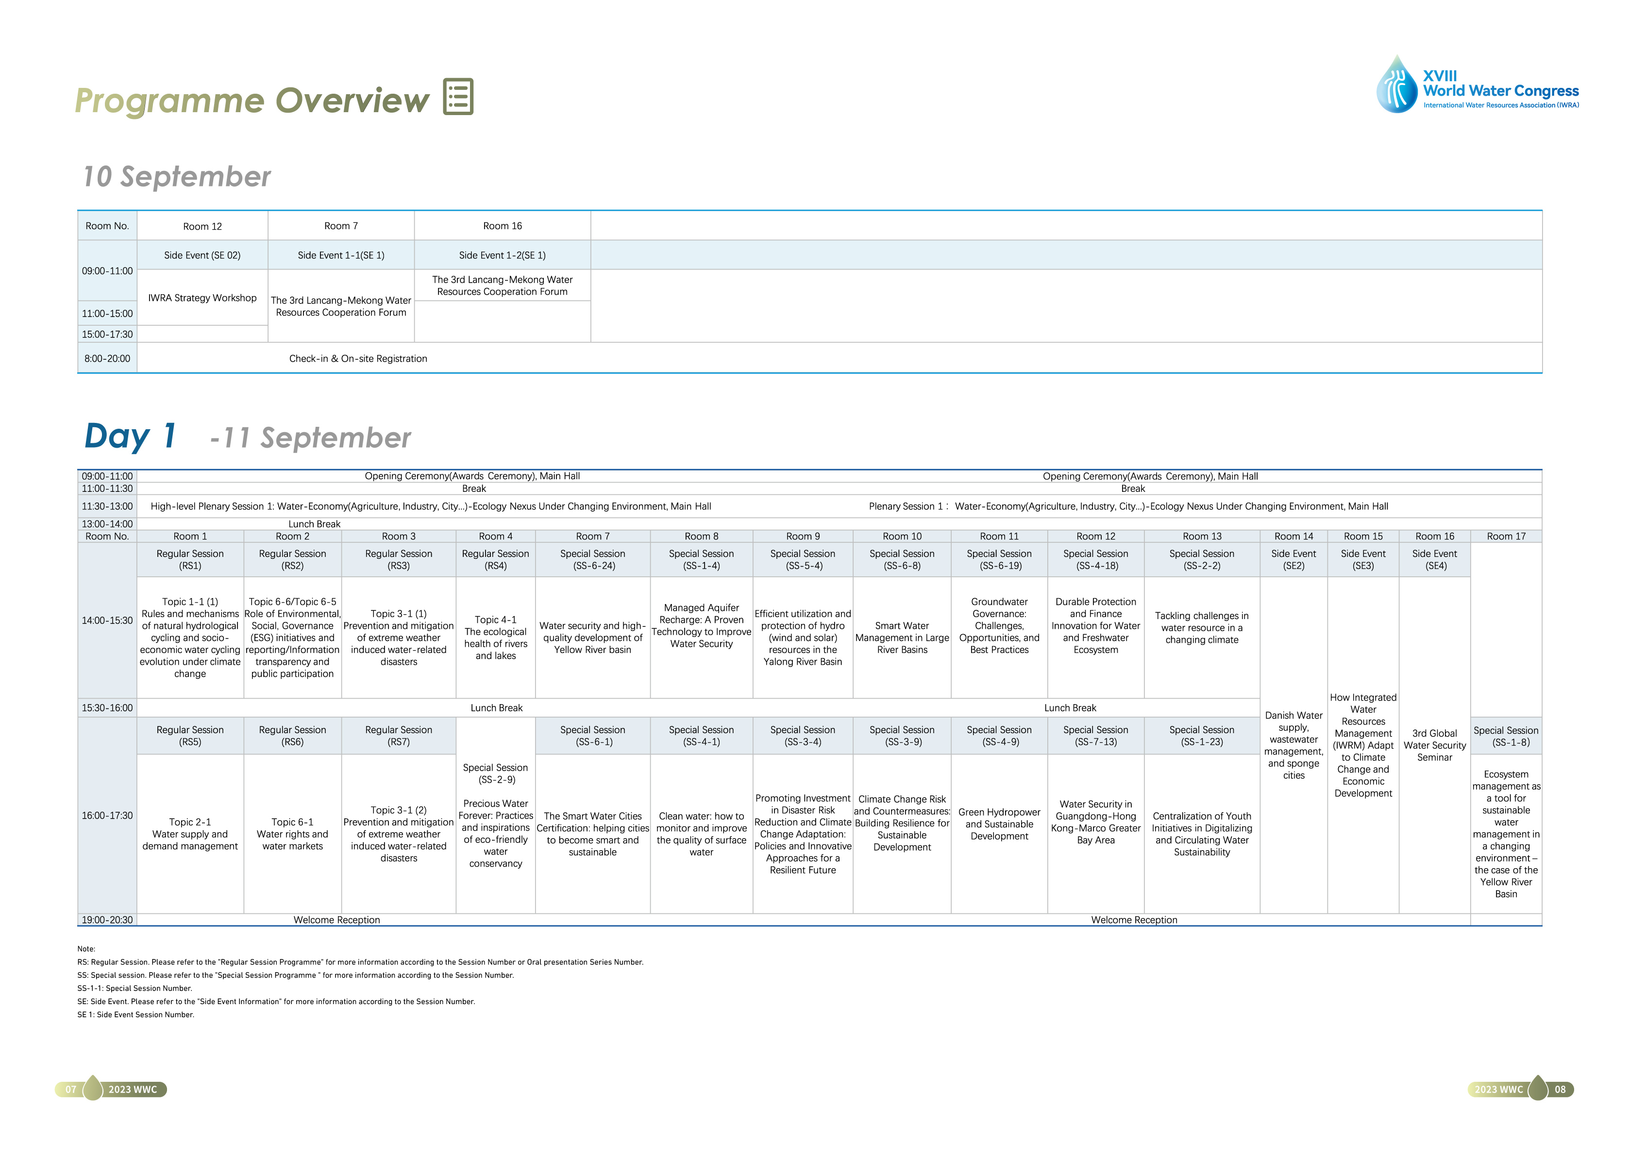
Task: Click the "Special Session (SS-6-24)" cell
Action: pos(592,559)
